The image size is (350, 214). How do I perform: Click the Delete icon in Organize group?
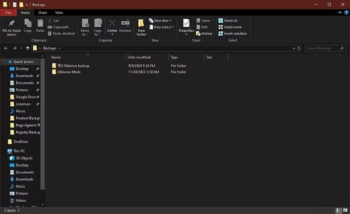tap(112, 24)
